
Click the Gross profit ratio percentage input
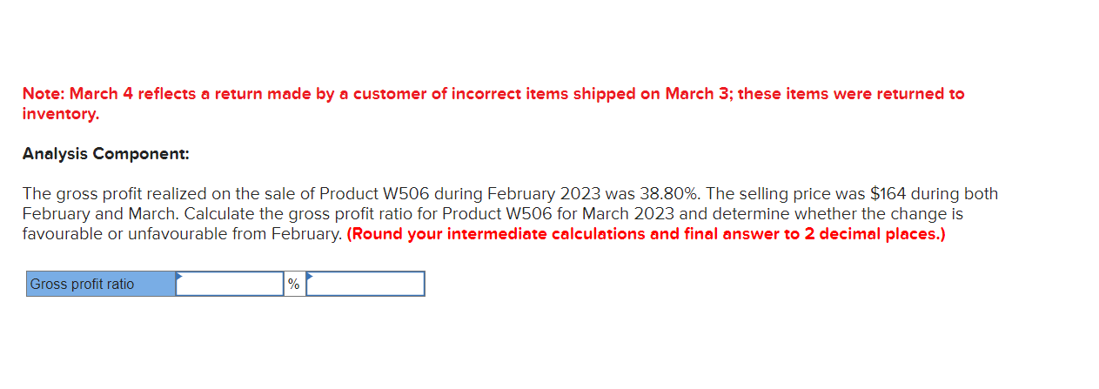pyautogui.click(x=231, y=284)
